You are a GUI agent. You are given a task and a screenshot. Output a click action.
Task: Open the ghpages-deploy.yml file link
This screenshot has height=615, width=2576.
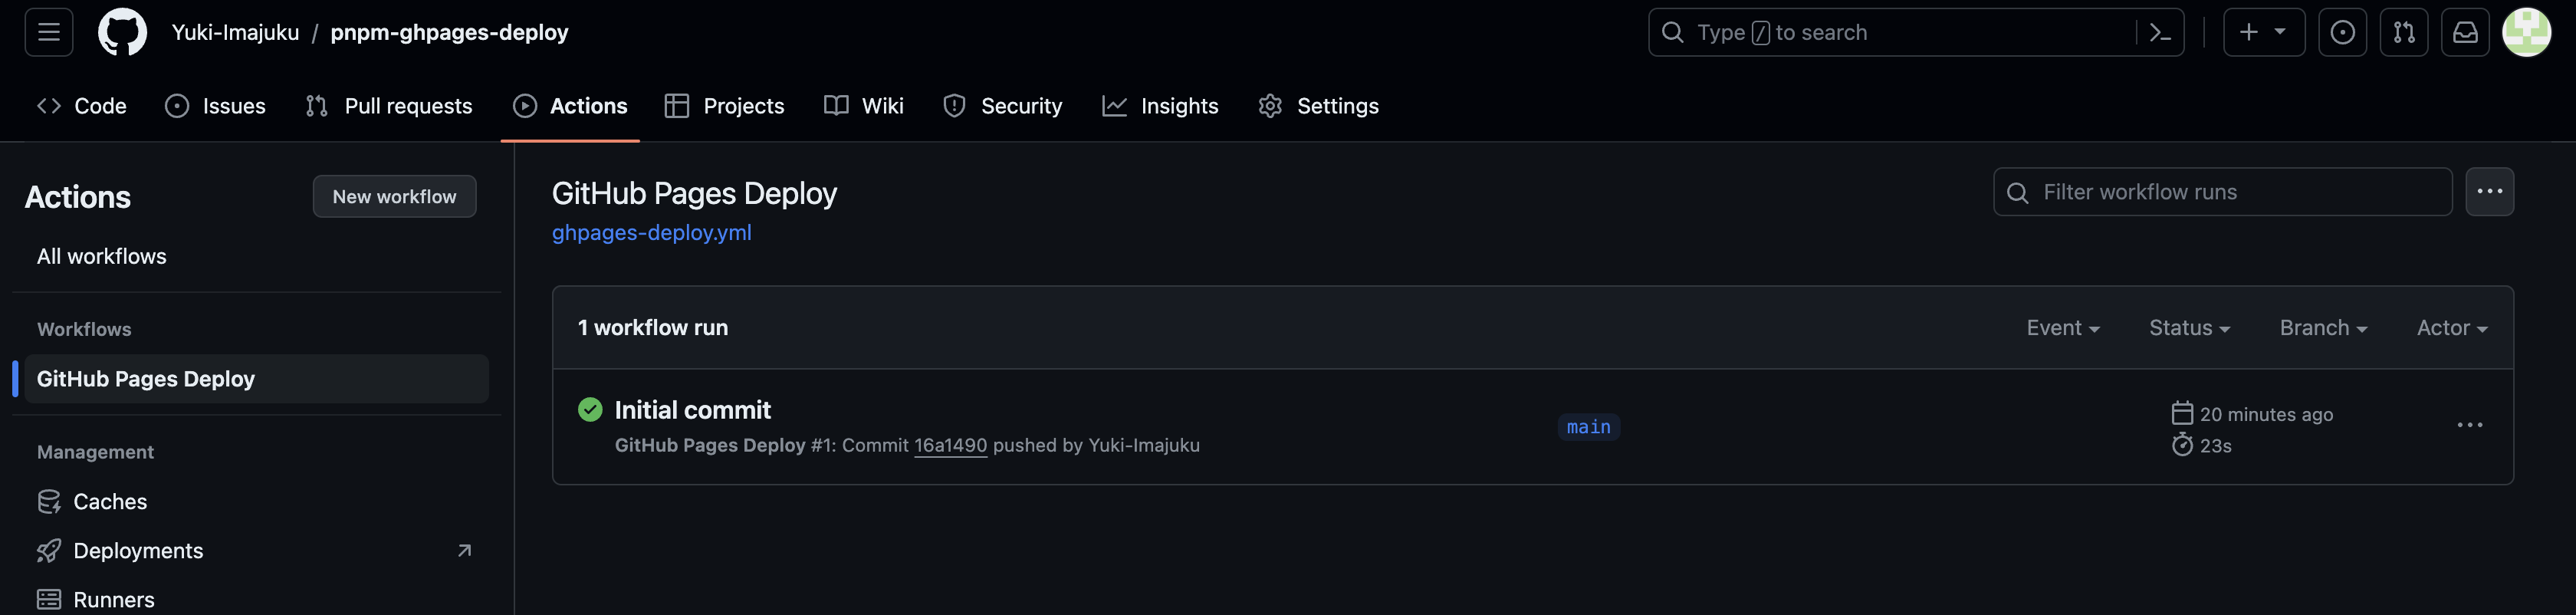[x=651, y=232]
